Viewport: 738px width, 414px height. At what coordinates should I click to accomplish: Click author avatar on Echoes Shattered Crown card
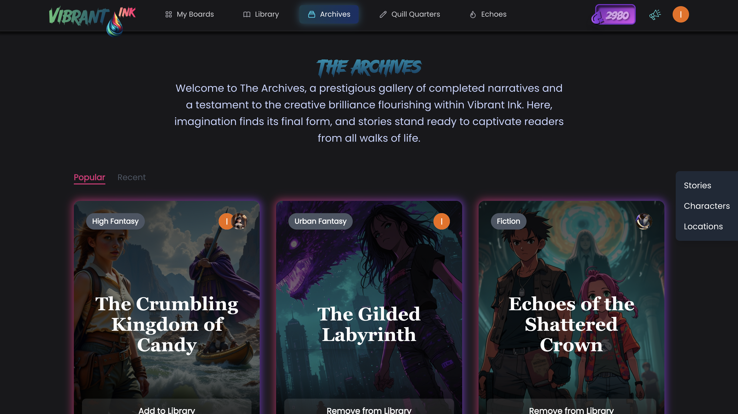[x=644, y=221]
